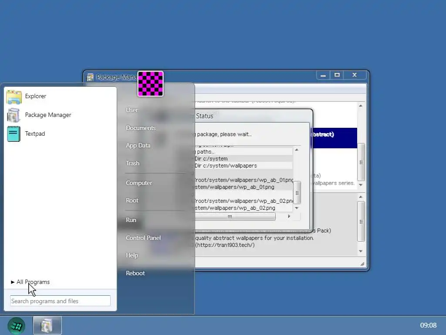Click package list scroll down arrow
Screen dimensions: 446x335
click(361, 185)
